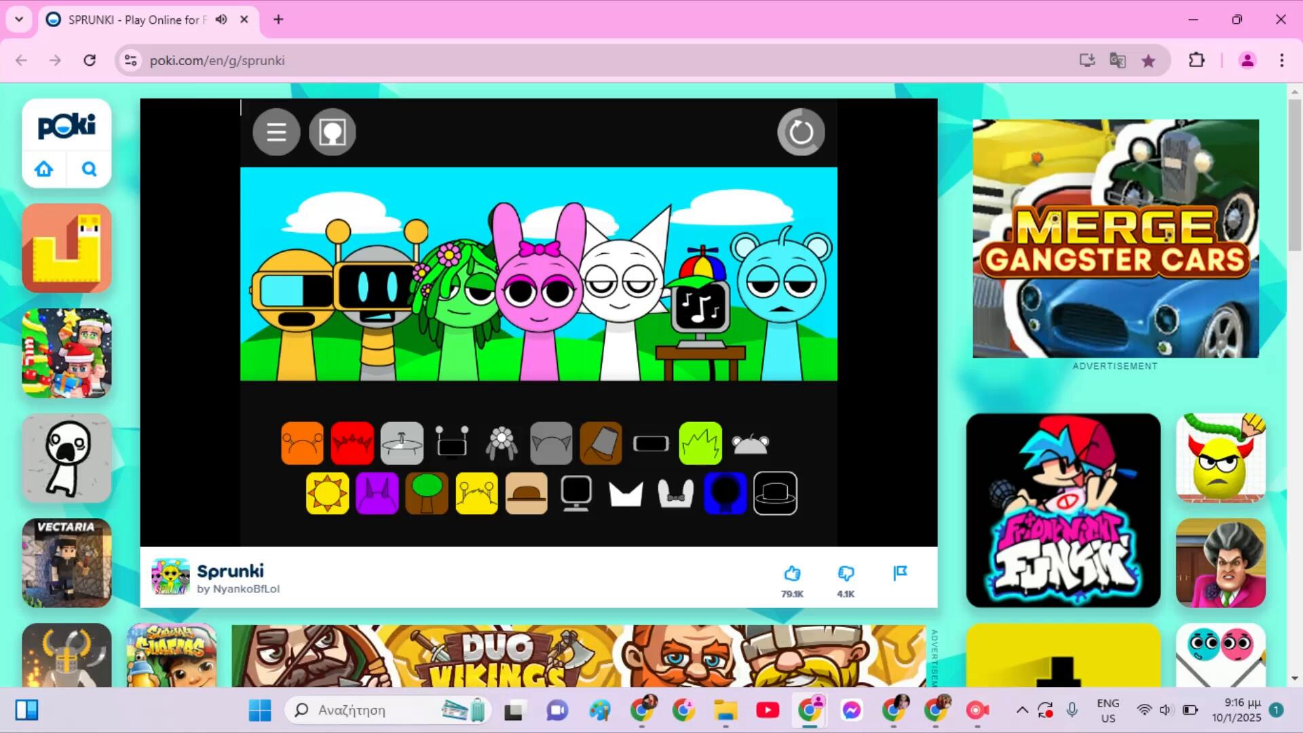The image size is (1303, 733).
Task: Dislike the game with thumbs down
Action: click(846, 574)
